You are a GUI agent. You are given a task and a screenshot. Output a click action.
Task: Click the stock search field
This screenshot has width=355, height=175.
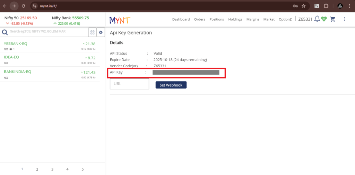click(49, 32)
